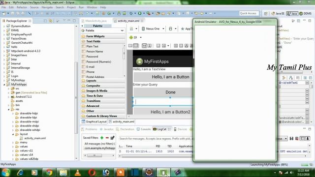Open the LogCat verbosity level dropdown

pos(285,139)
